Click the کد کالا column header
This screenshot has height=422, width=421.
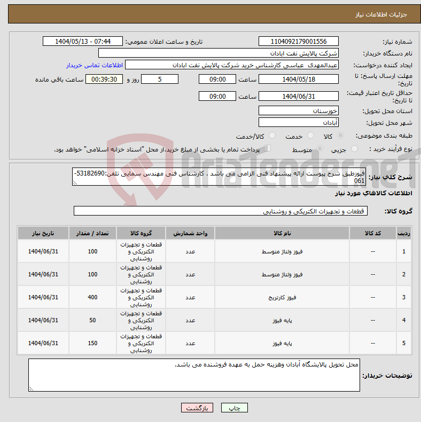[x=373, y=233]
